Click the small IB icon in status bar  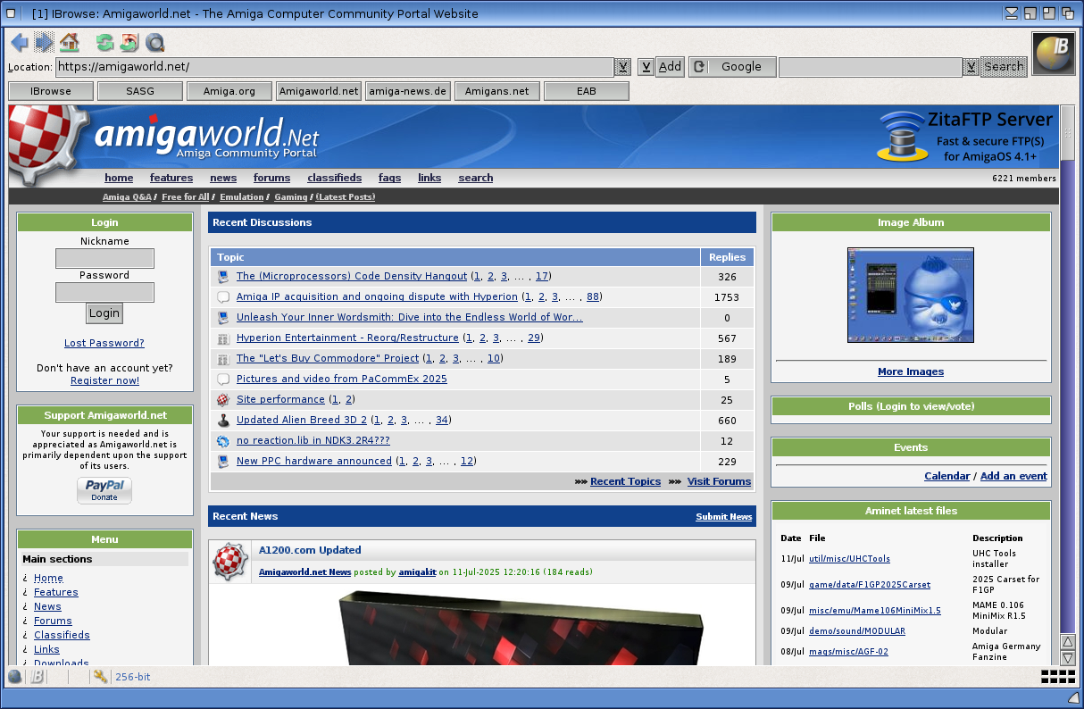point(38,677)
